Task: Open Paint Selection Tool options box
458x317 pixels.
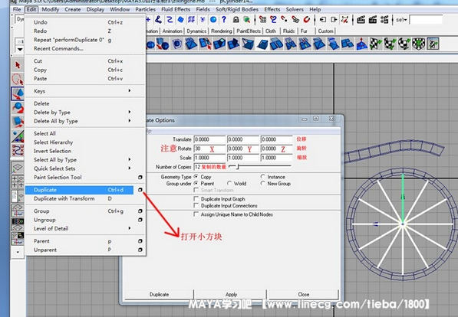Action: coord(140,178)
